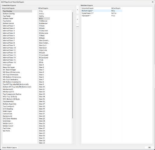155x150 pixels.
Task: Select Bottom Overlay in the Imported Layers list
Action: [x=9, y=14]
